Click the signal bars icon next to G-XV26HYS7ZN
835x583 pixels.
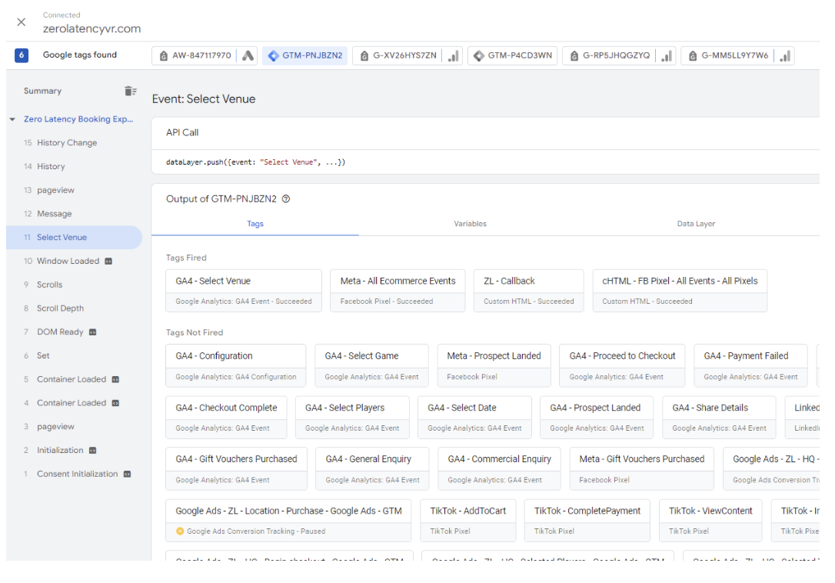click(452, 55)
